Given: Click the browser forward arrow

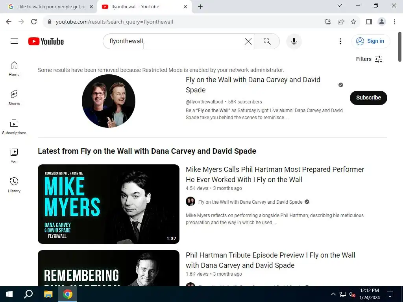Looking at the screenshot, I should click(21, 22).
